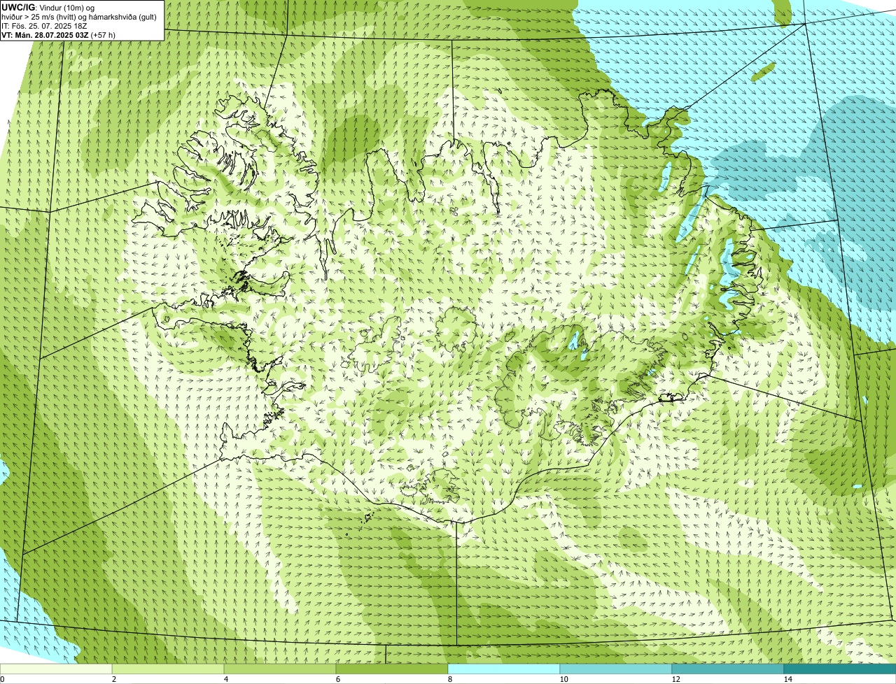
Task: Click the medium green 4–6 legend swatch
Action: click(x=280, y=669)
